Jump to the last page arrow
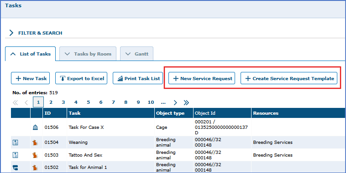Viewport: 346px width, 173px height. (x=186, y=102)
